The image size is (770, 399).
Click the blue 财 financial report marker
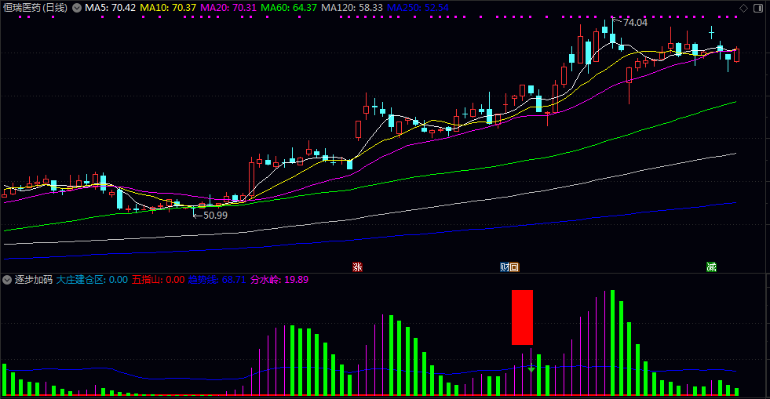[505, 267]
